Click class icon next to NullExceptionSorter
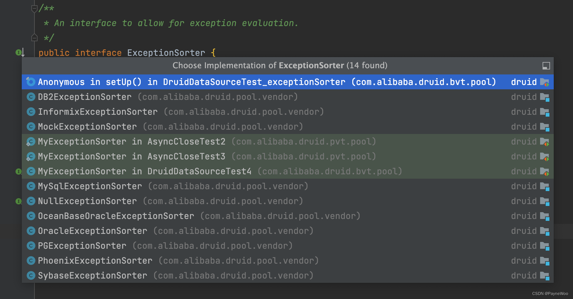573x299 pixels. pyautogui.click(x=31, y=201)
